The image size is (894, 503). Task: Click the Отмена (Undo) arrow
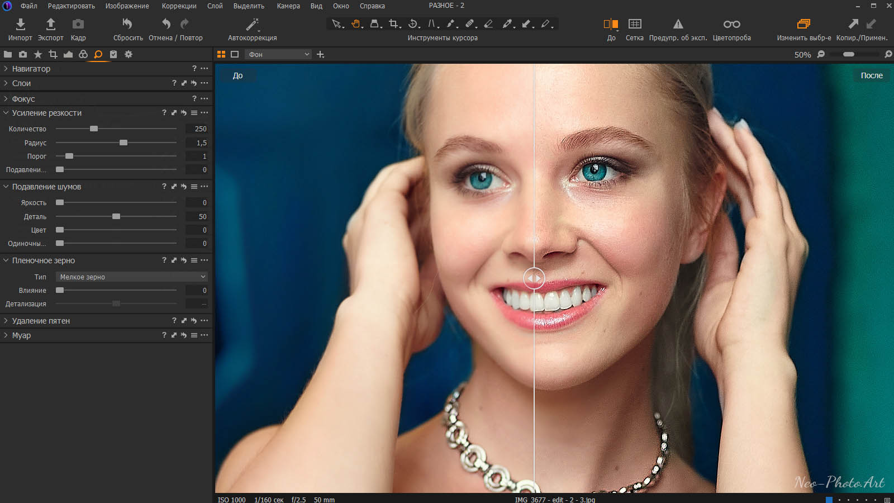(166, 24)
